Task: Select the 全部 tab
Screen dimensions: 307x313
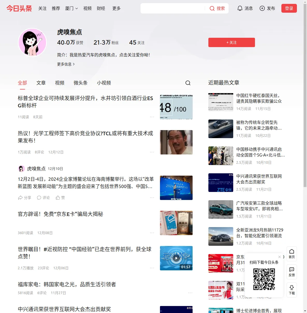Action: tap(23, 83)
